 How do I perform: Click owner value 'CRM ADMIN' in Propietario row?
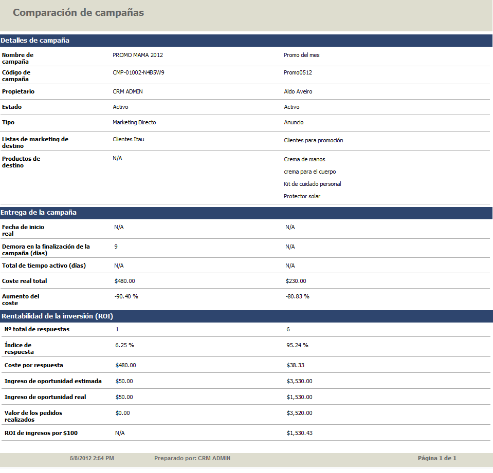127,91
